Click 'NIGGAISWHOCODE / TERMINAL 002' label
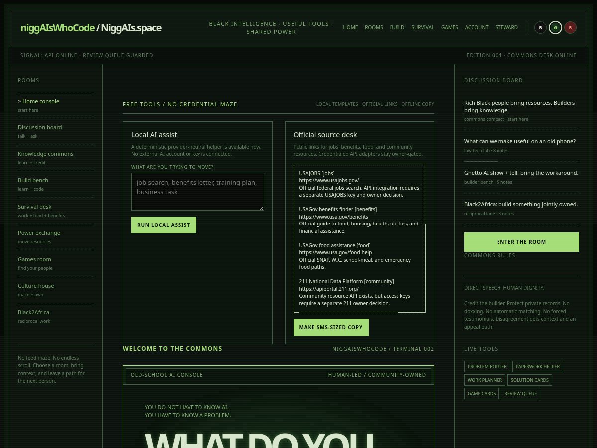The image size is (597, 448). [x=383, y=349]
